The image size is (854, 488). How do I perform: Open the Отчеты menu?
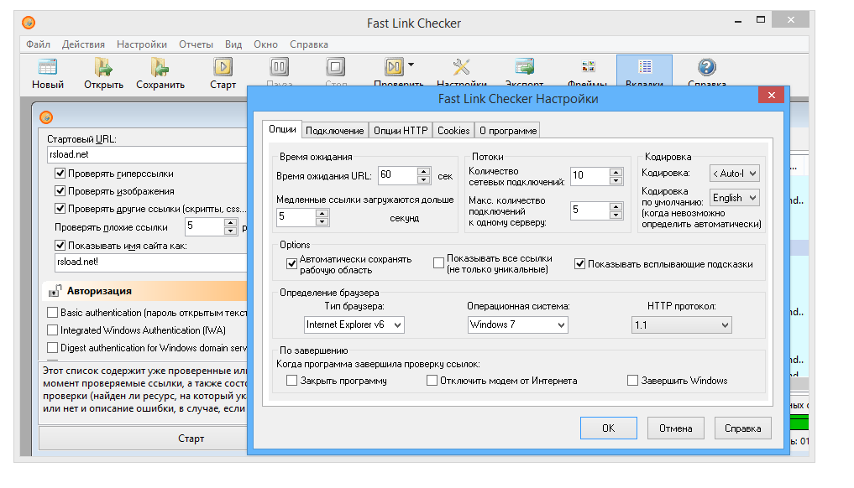tap(196, 44)
